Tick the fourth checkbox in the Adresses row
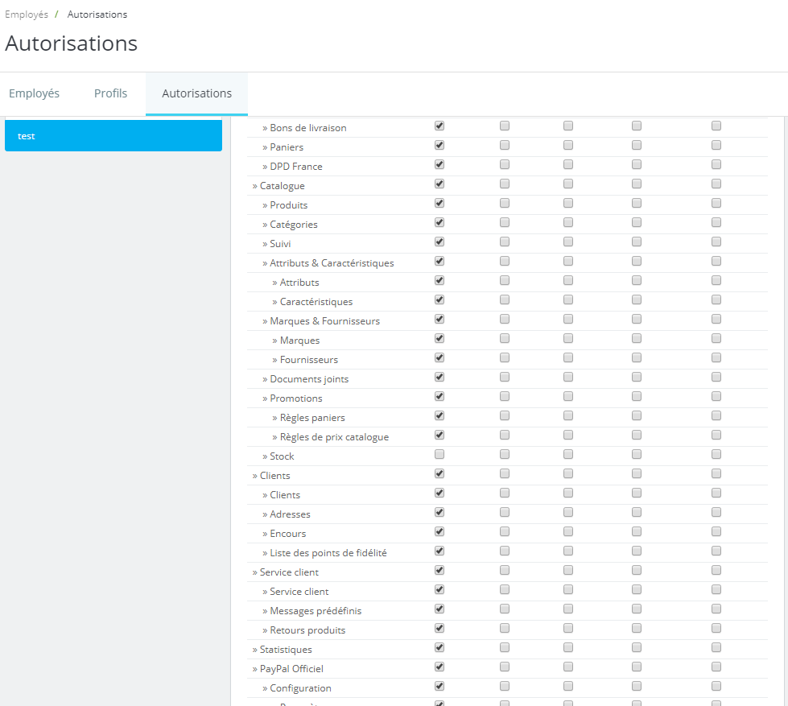 (636, 513)
